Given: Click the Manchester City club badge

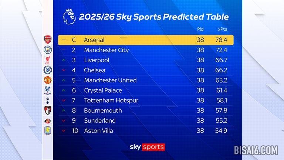Looking at the screenshot, I should pos(48,50).
